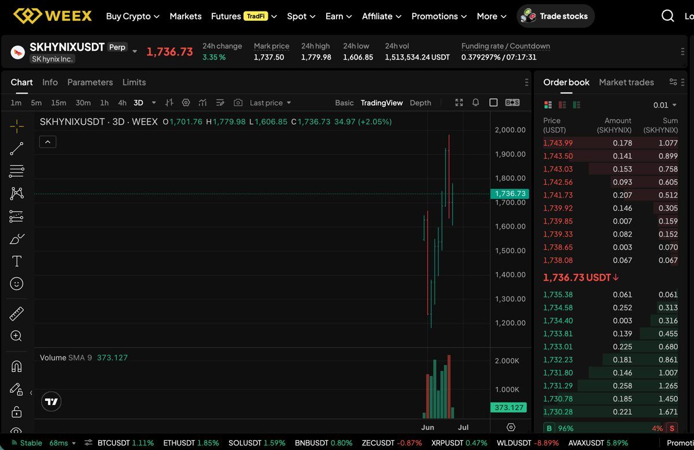This screenshot has height=450, width=694.
Task: Switch chart to TradingView mode
Action: pos(382,103)
